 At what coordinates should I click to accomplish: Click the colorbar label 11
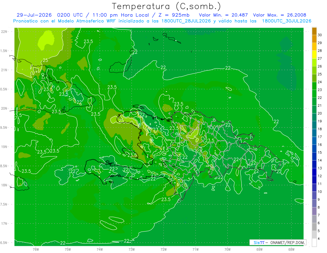(320, 184)
